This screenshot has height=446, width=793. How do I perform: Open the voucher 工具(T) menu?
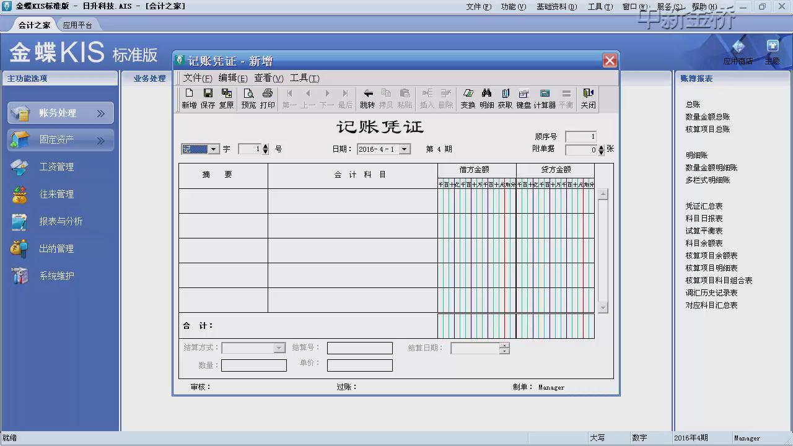tap(305, 78)
